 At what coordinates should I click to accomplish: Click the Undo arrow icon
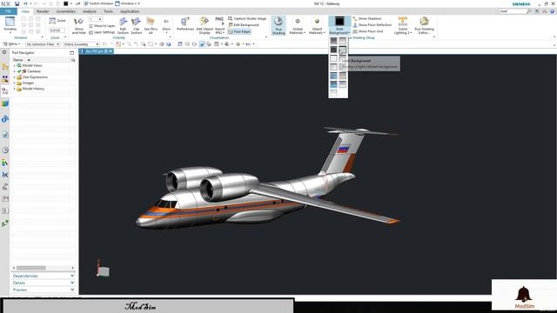tap(25, 3)
